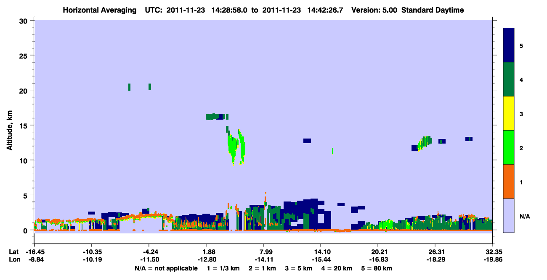547x280 pixels.
Task: Click longitude value -18.29
Action: (435, 259)
